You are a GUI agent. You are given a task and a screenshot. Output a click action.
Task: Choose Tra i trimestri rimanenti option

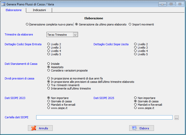tap(49, 85)
